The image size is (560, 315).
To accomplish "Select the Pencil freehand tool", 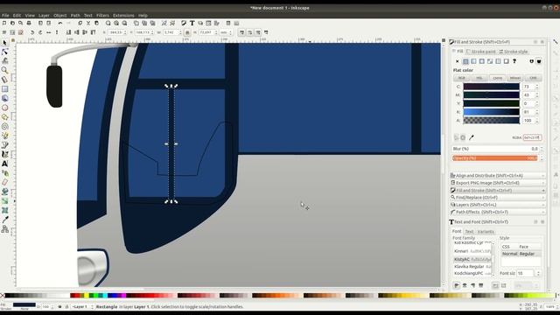I will (x=4, y=136).
